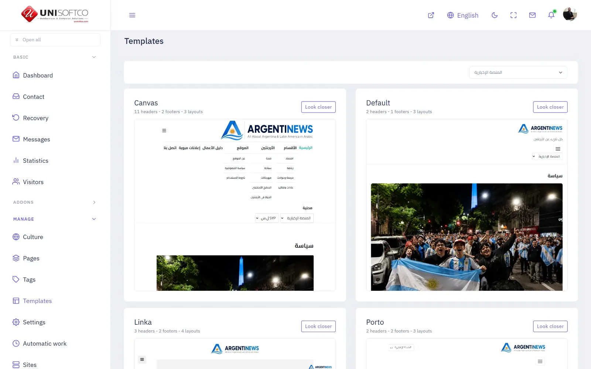This screenshot has height=369, width=591.
Task: Open the English language menu
Action: pos(462,15)
